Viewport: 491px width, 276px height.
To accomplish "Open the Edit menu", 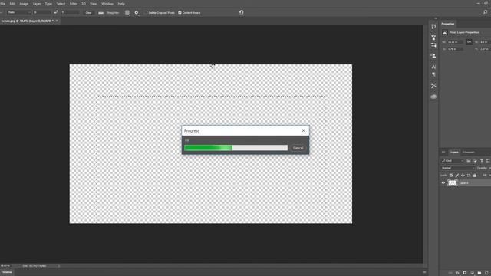I will (12, 4).
